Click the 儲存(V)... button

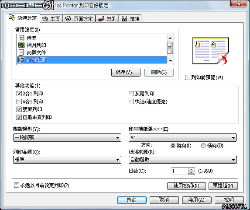[x=126, y=73]
